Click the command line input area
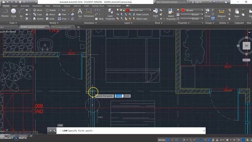The width and height of the screenshot is (252, 142). (131, 131)
